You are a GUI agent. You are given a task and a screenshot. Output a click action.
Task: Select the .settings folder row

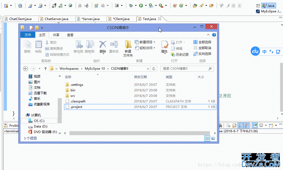(x=140, y=84)
